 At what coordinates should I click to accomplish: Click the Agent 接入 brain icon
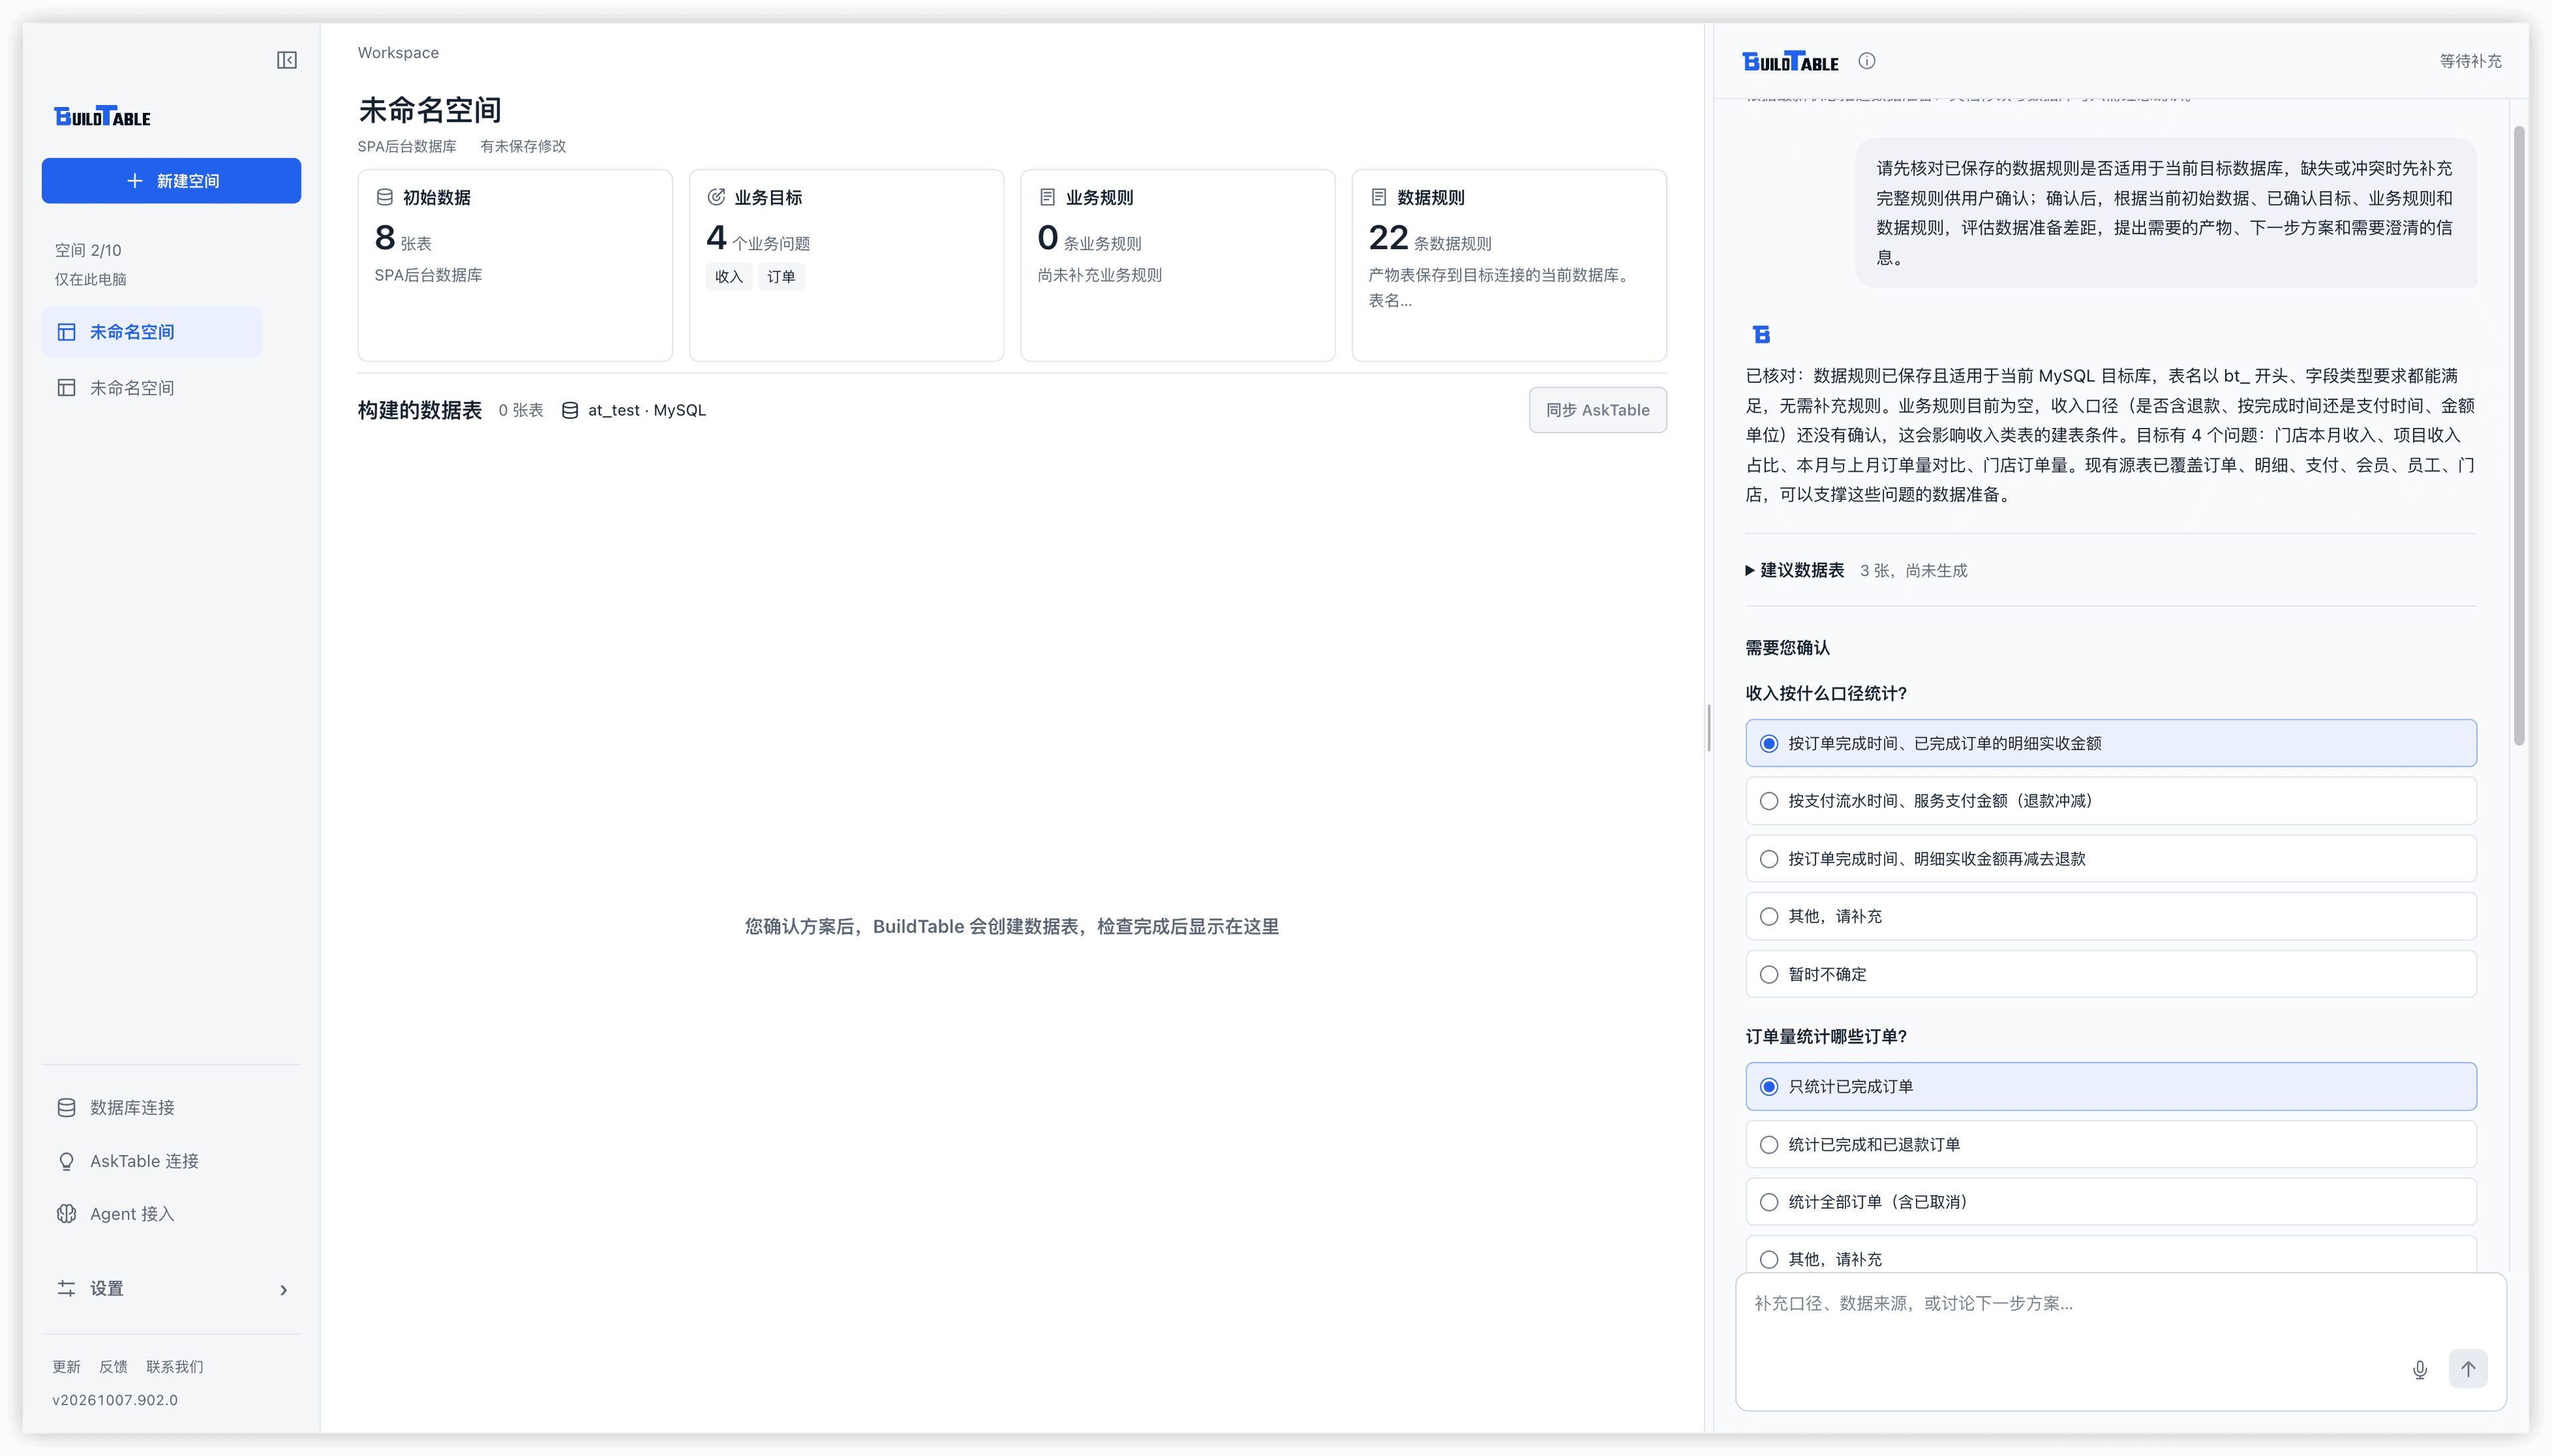coord(66,1214)
